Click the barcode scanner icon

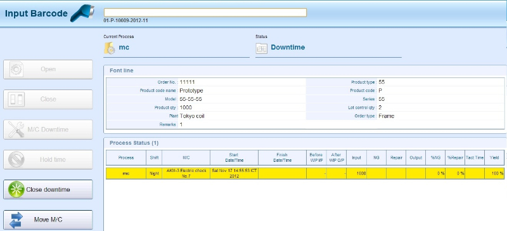pyautogui.click(x=82, y=13)
